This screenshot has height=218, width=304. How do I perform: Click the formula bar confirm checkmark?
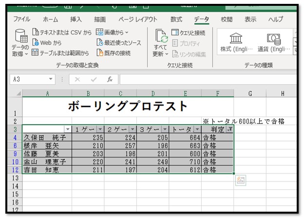point(94,79)
